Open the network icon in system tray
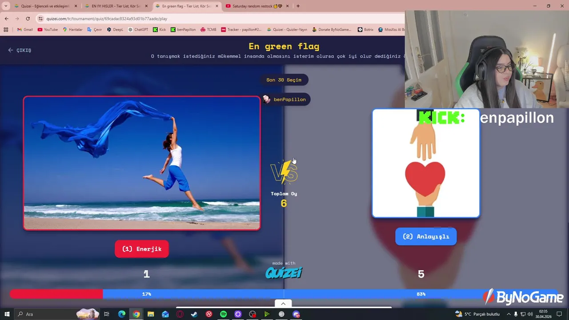569x320 pixels. 523,314
